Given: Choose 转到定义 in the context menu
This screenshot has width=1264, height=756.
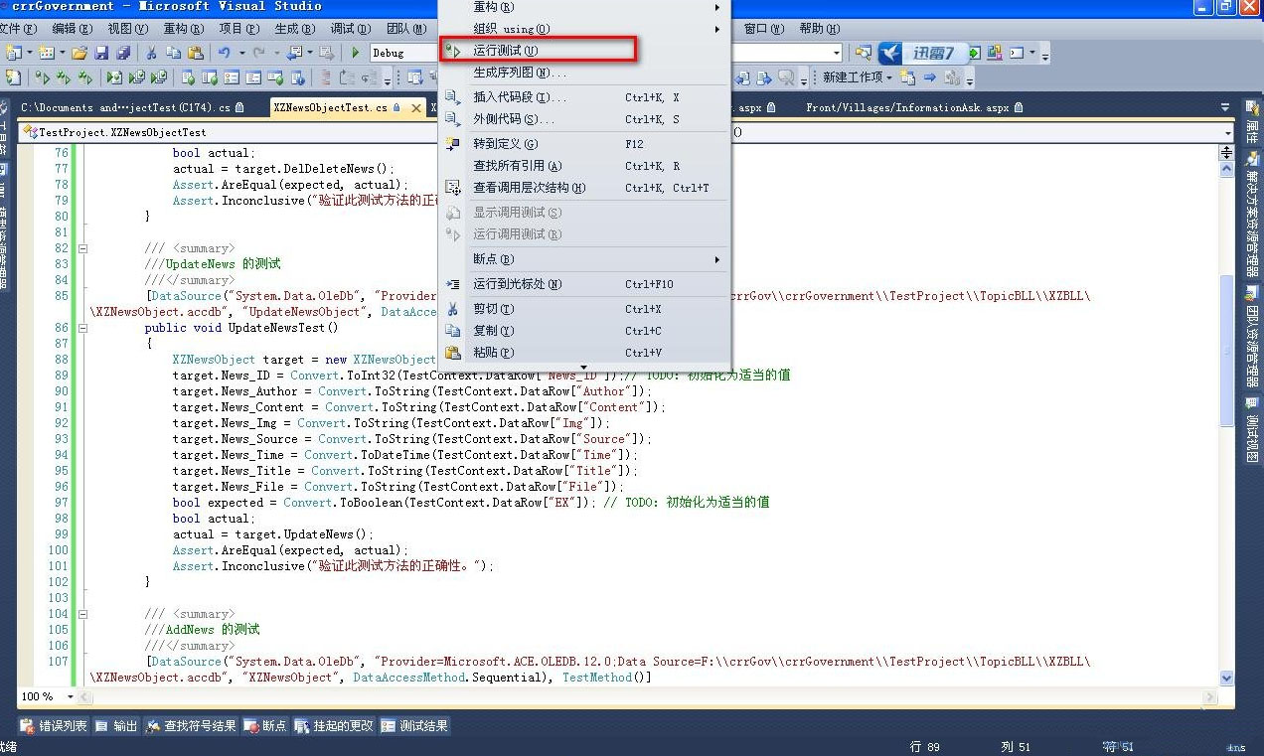Looking at the screenshot, I should pos(505,144).
